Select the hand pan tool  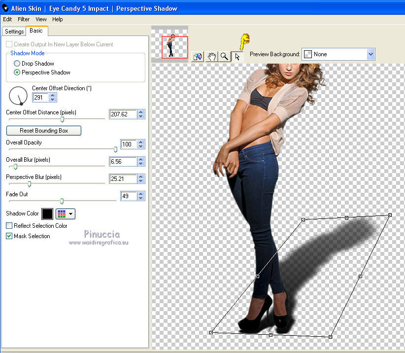click(x=211, y=56)
